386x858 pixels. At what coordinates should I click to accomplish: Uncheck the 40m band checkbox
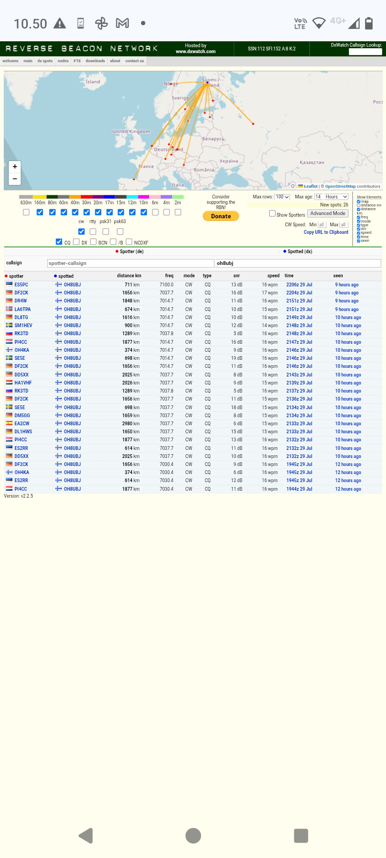[x=75, y=212]
